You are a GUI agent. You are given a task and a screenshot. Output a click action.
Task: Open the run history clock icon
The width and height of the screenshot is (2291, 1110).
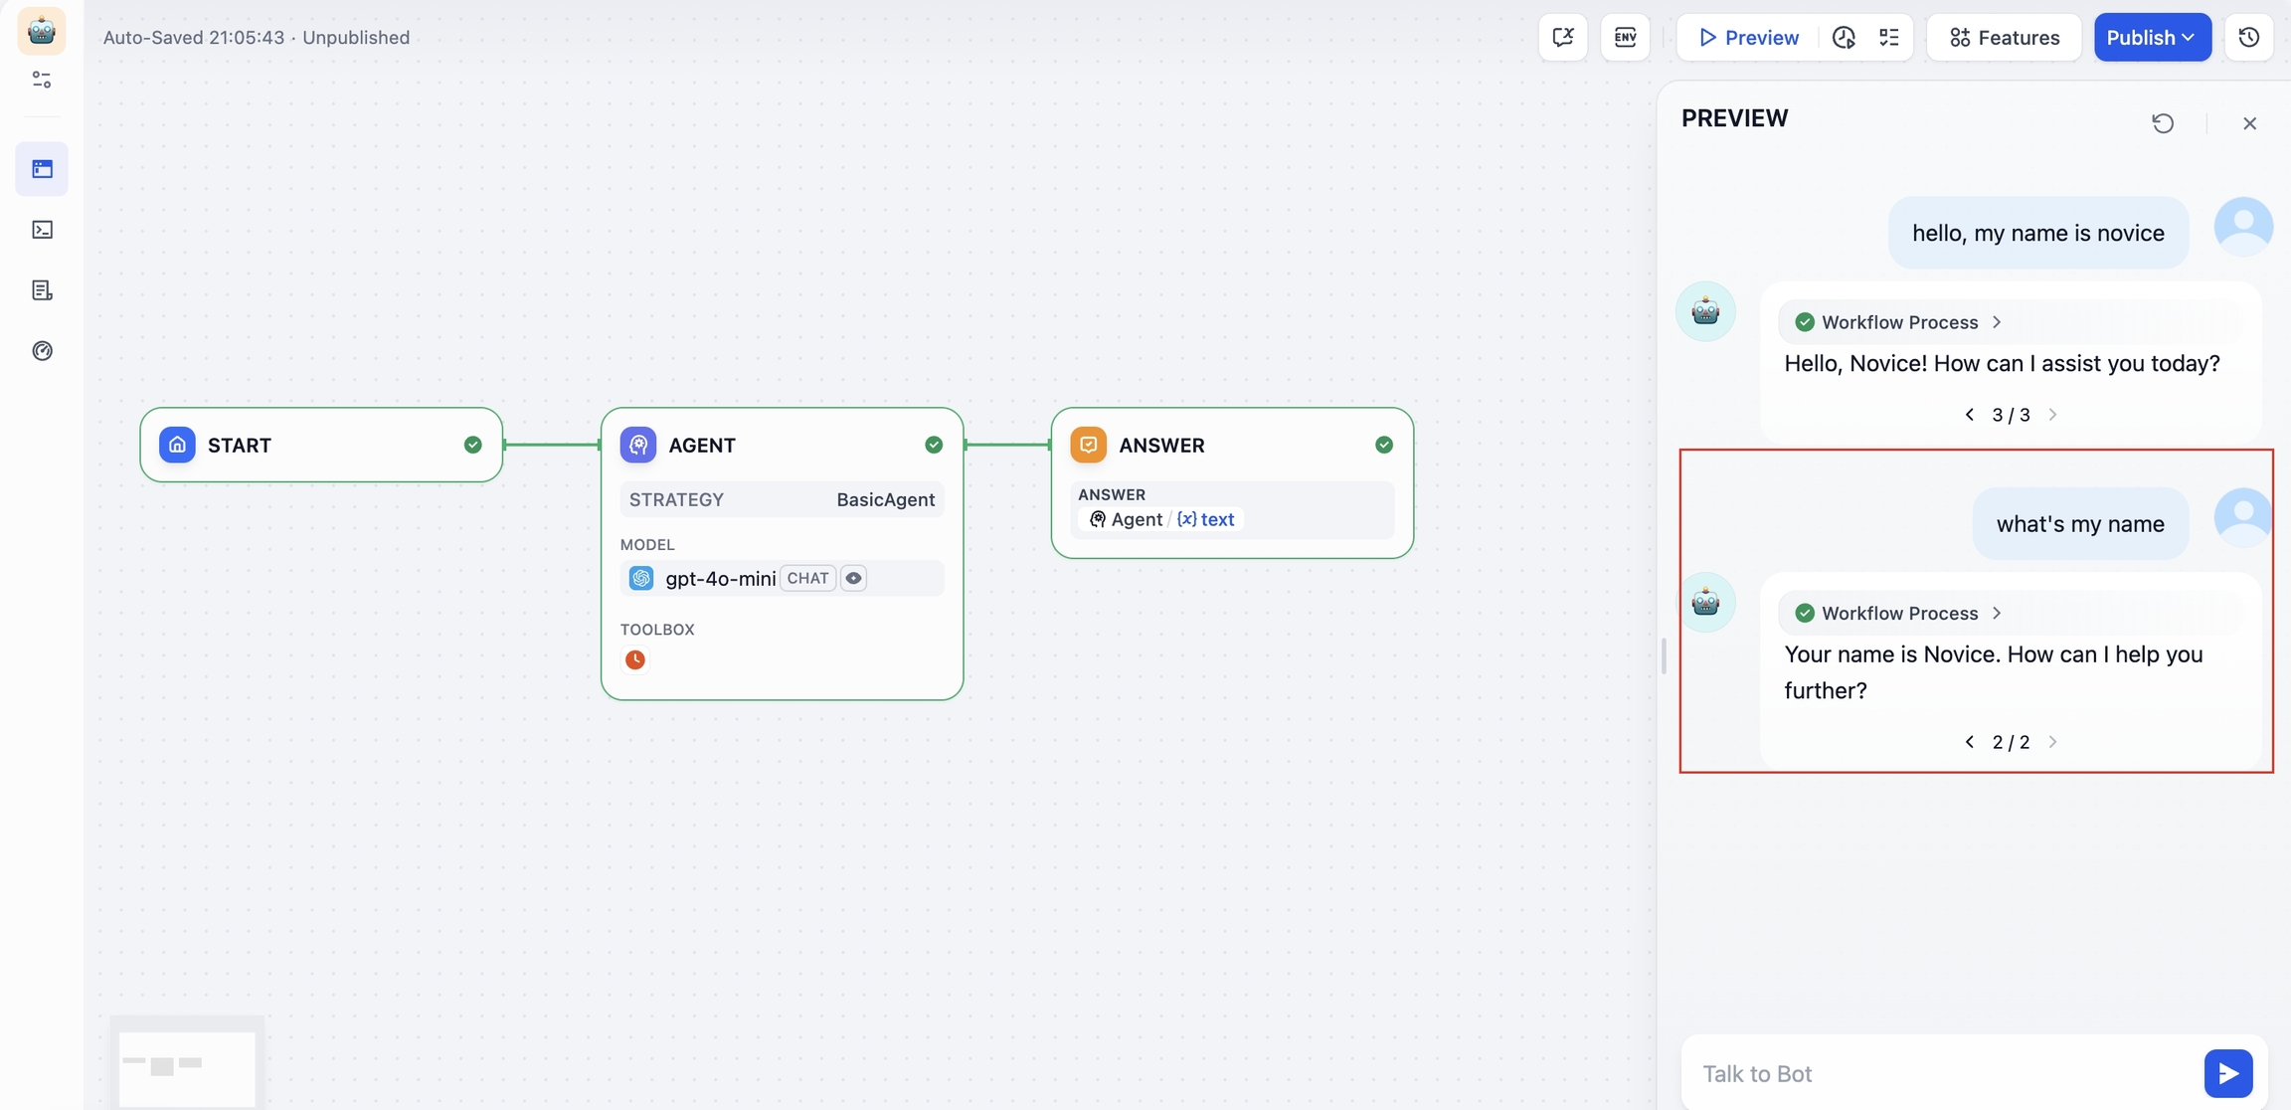[x=1844, y=38]
